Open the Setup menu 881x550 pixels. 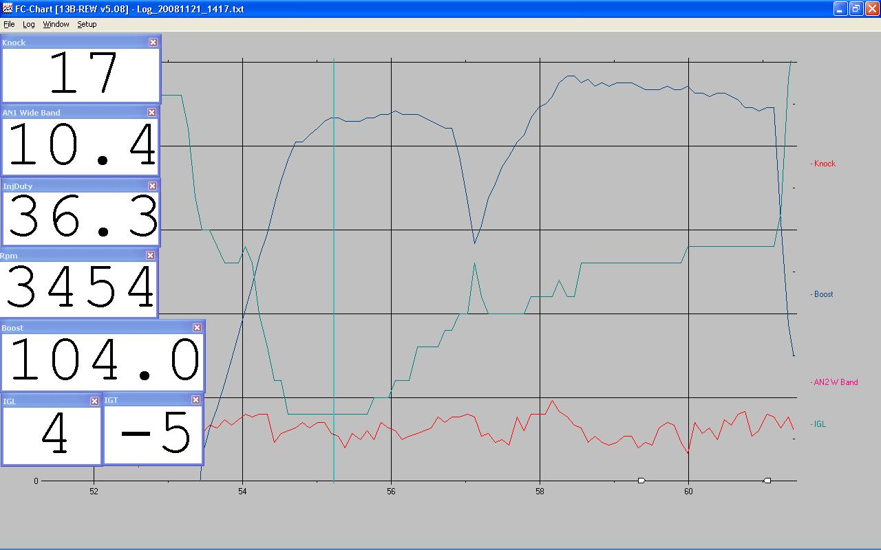coord(87,24)
